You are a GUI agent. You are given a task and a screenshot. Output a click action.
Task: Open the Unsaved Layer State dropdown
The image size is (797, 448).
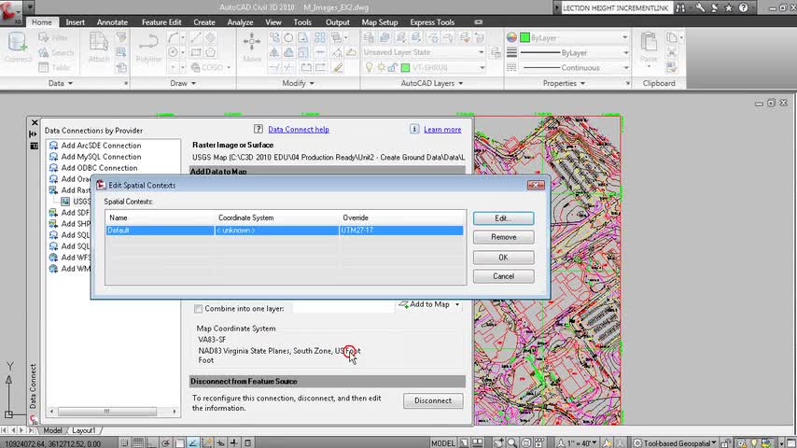pos(482,52)
